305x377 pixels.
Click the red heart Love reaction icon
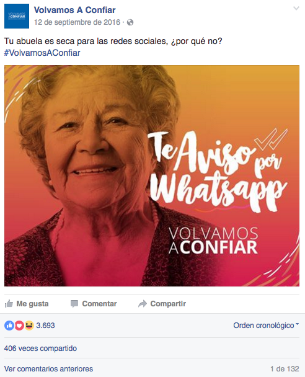[19, 326]
